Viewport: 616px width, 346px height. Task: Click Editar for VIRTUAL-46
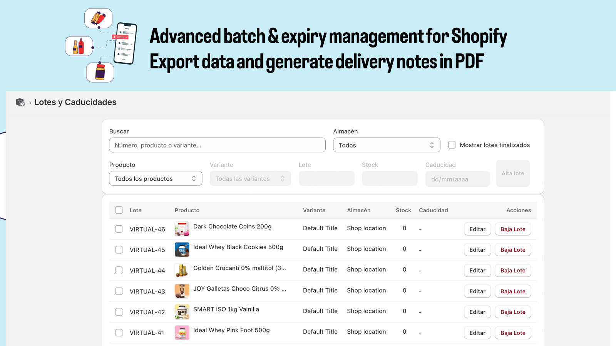coord(477,229)
